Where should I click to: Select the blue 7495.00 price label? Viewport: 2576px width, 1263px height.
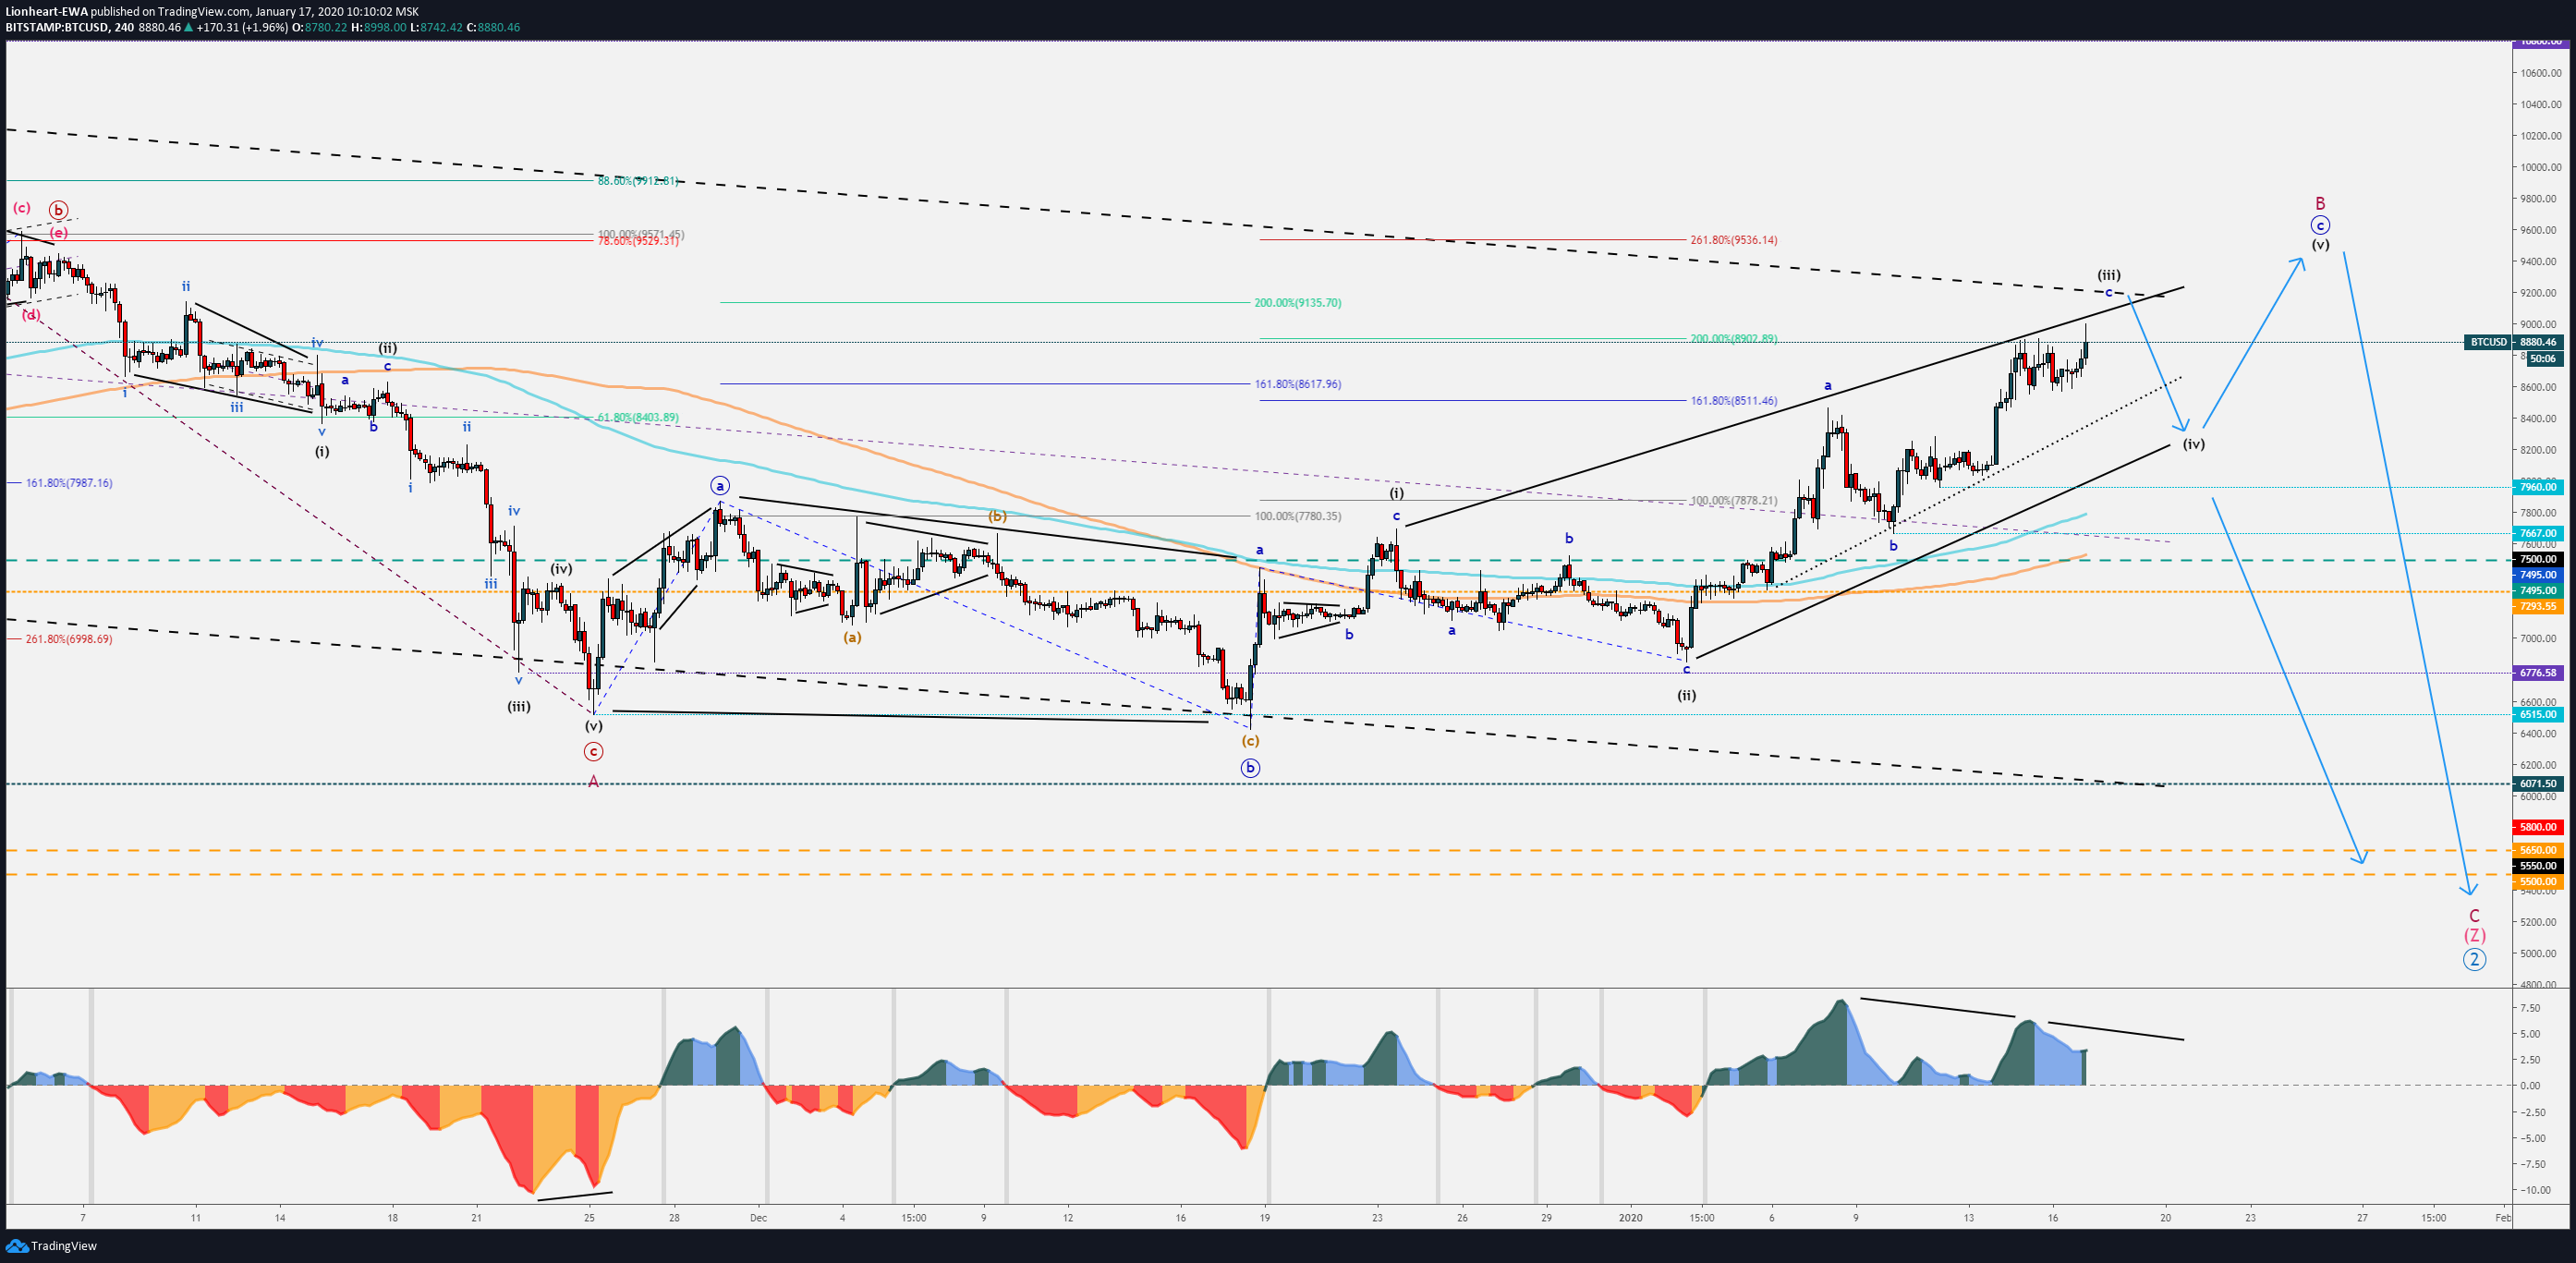2538,575
